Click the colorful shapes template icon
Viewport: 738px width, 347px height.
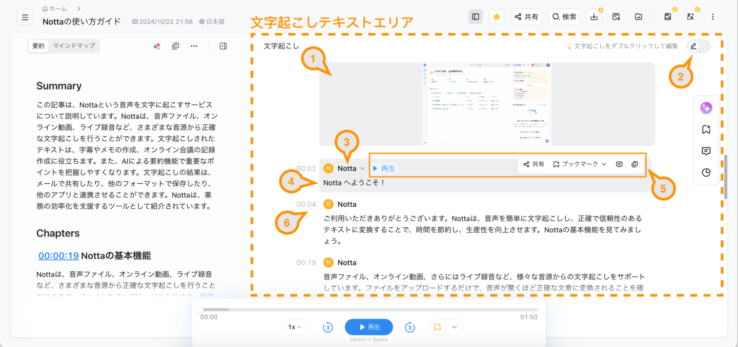(157, 46)
